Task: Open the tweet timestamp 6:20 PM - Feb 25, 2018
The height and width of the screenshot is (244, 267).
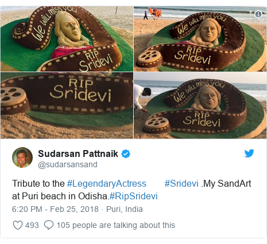Action: [x=55, y=209]
